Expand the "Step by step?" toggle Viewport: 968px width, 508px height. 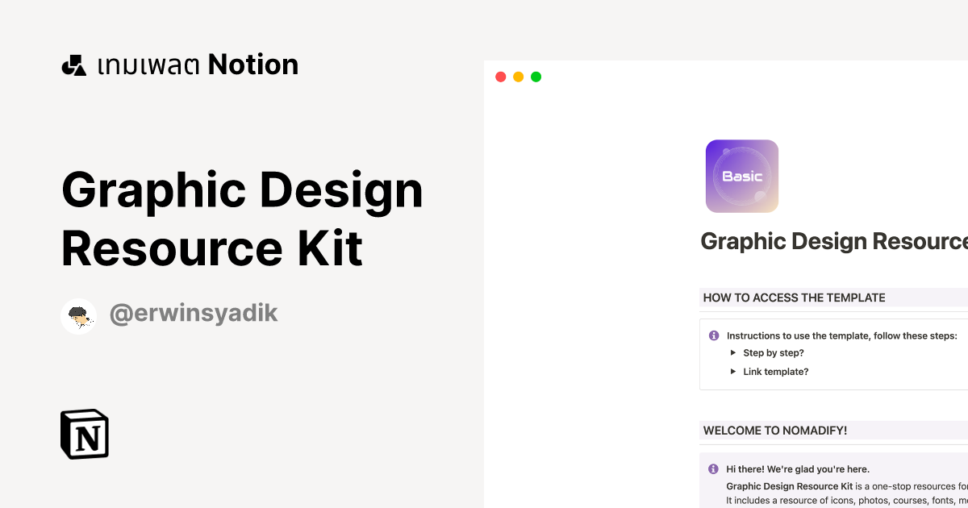[x=734, y=352]
